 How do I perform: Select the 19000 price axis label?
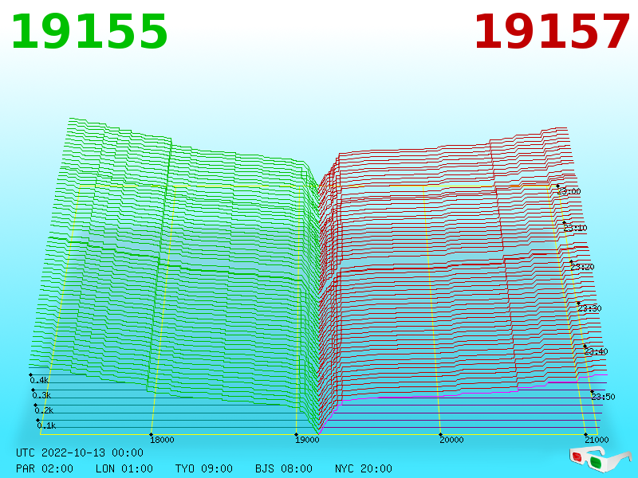coord(307,440)
